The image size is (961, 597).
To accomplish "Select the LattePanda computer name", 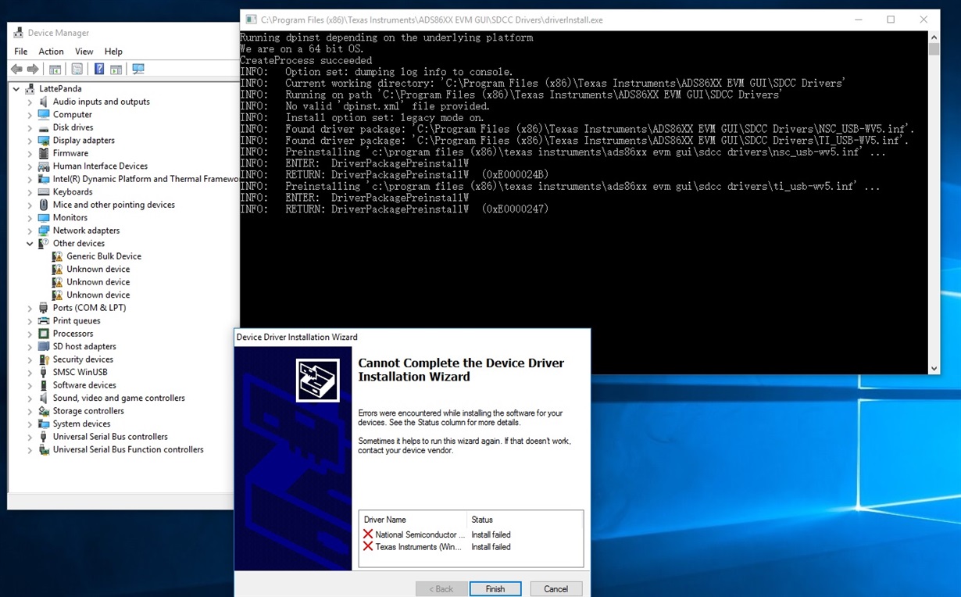I will pyautogui.click(x=60, y=88).
